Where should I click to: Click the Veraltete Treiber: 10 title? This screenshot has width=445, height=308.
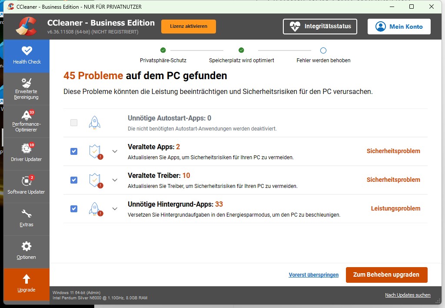(159, 176)
